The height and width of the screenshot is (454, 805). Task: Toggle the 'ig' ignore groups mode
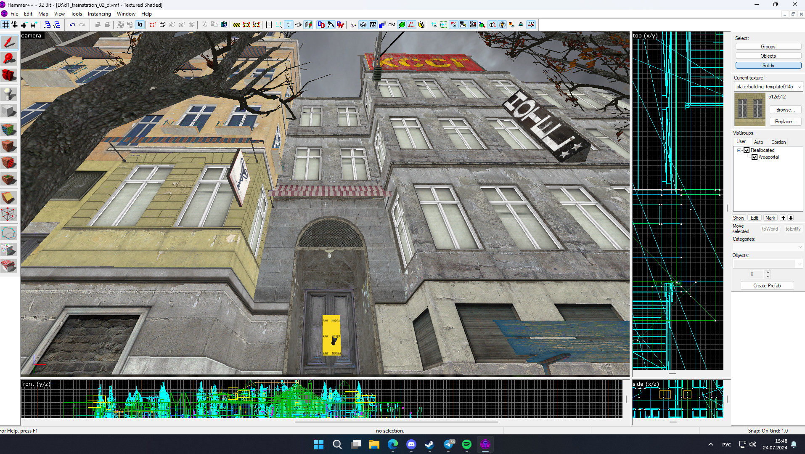(139, 24)
